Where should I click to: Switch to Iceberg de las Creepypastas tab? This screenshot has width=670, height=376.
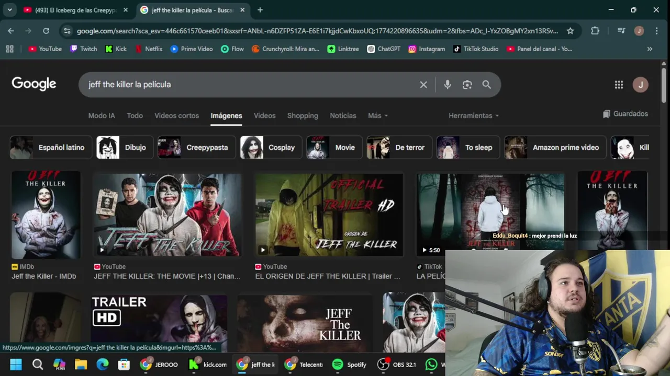(76, 10)
